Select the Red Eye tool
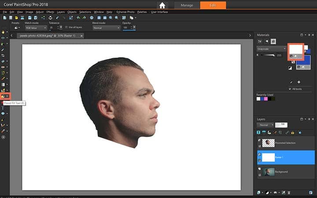Image resolution: width=317 pixels, height=198 pixels. coord(3,67)
